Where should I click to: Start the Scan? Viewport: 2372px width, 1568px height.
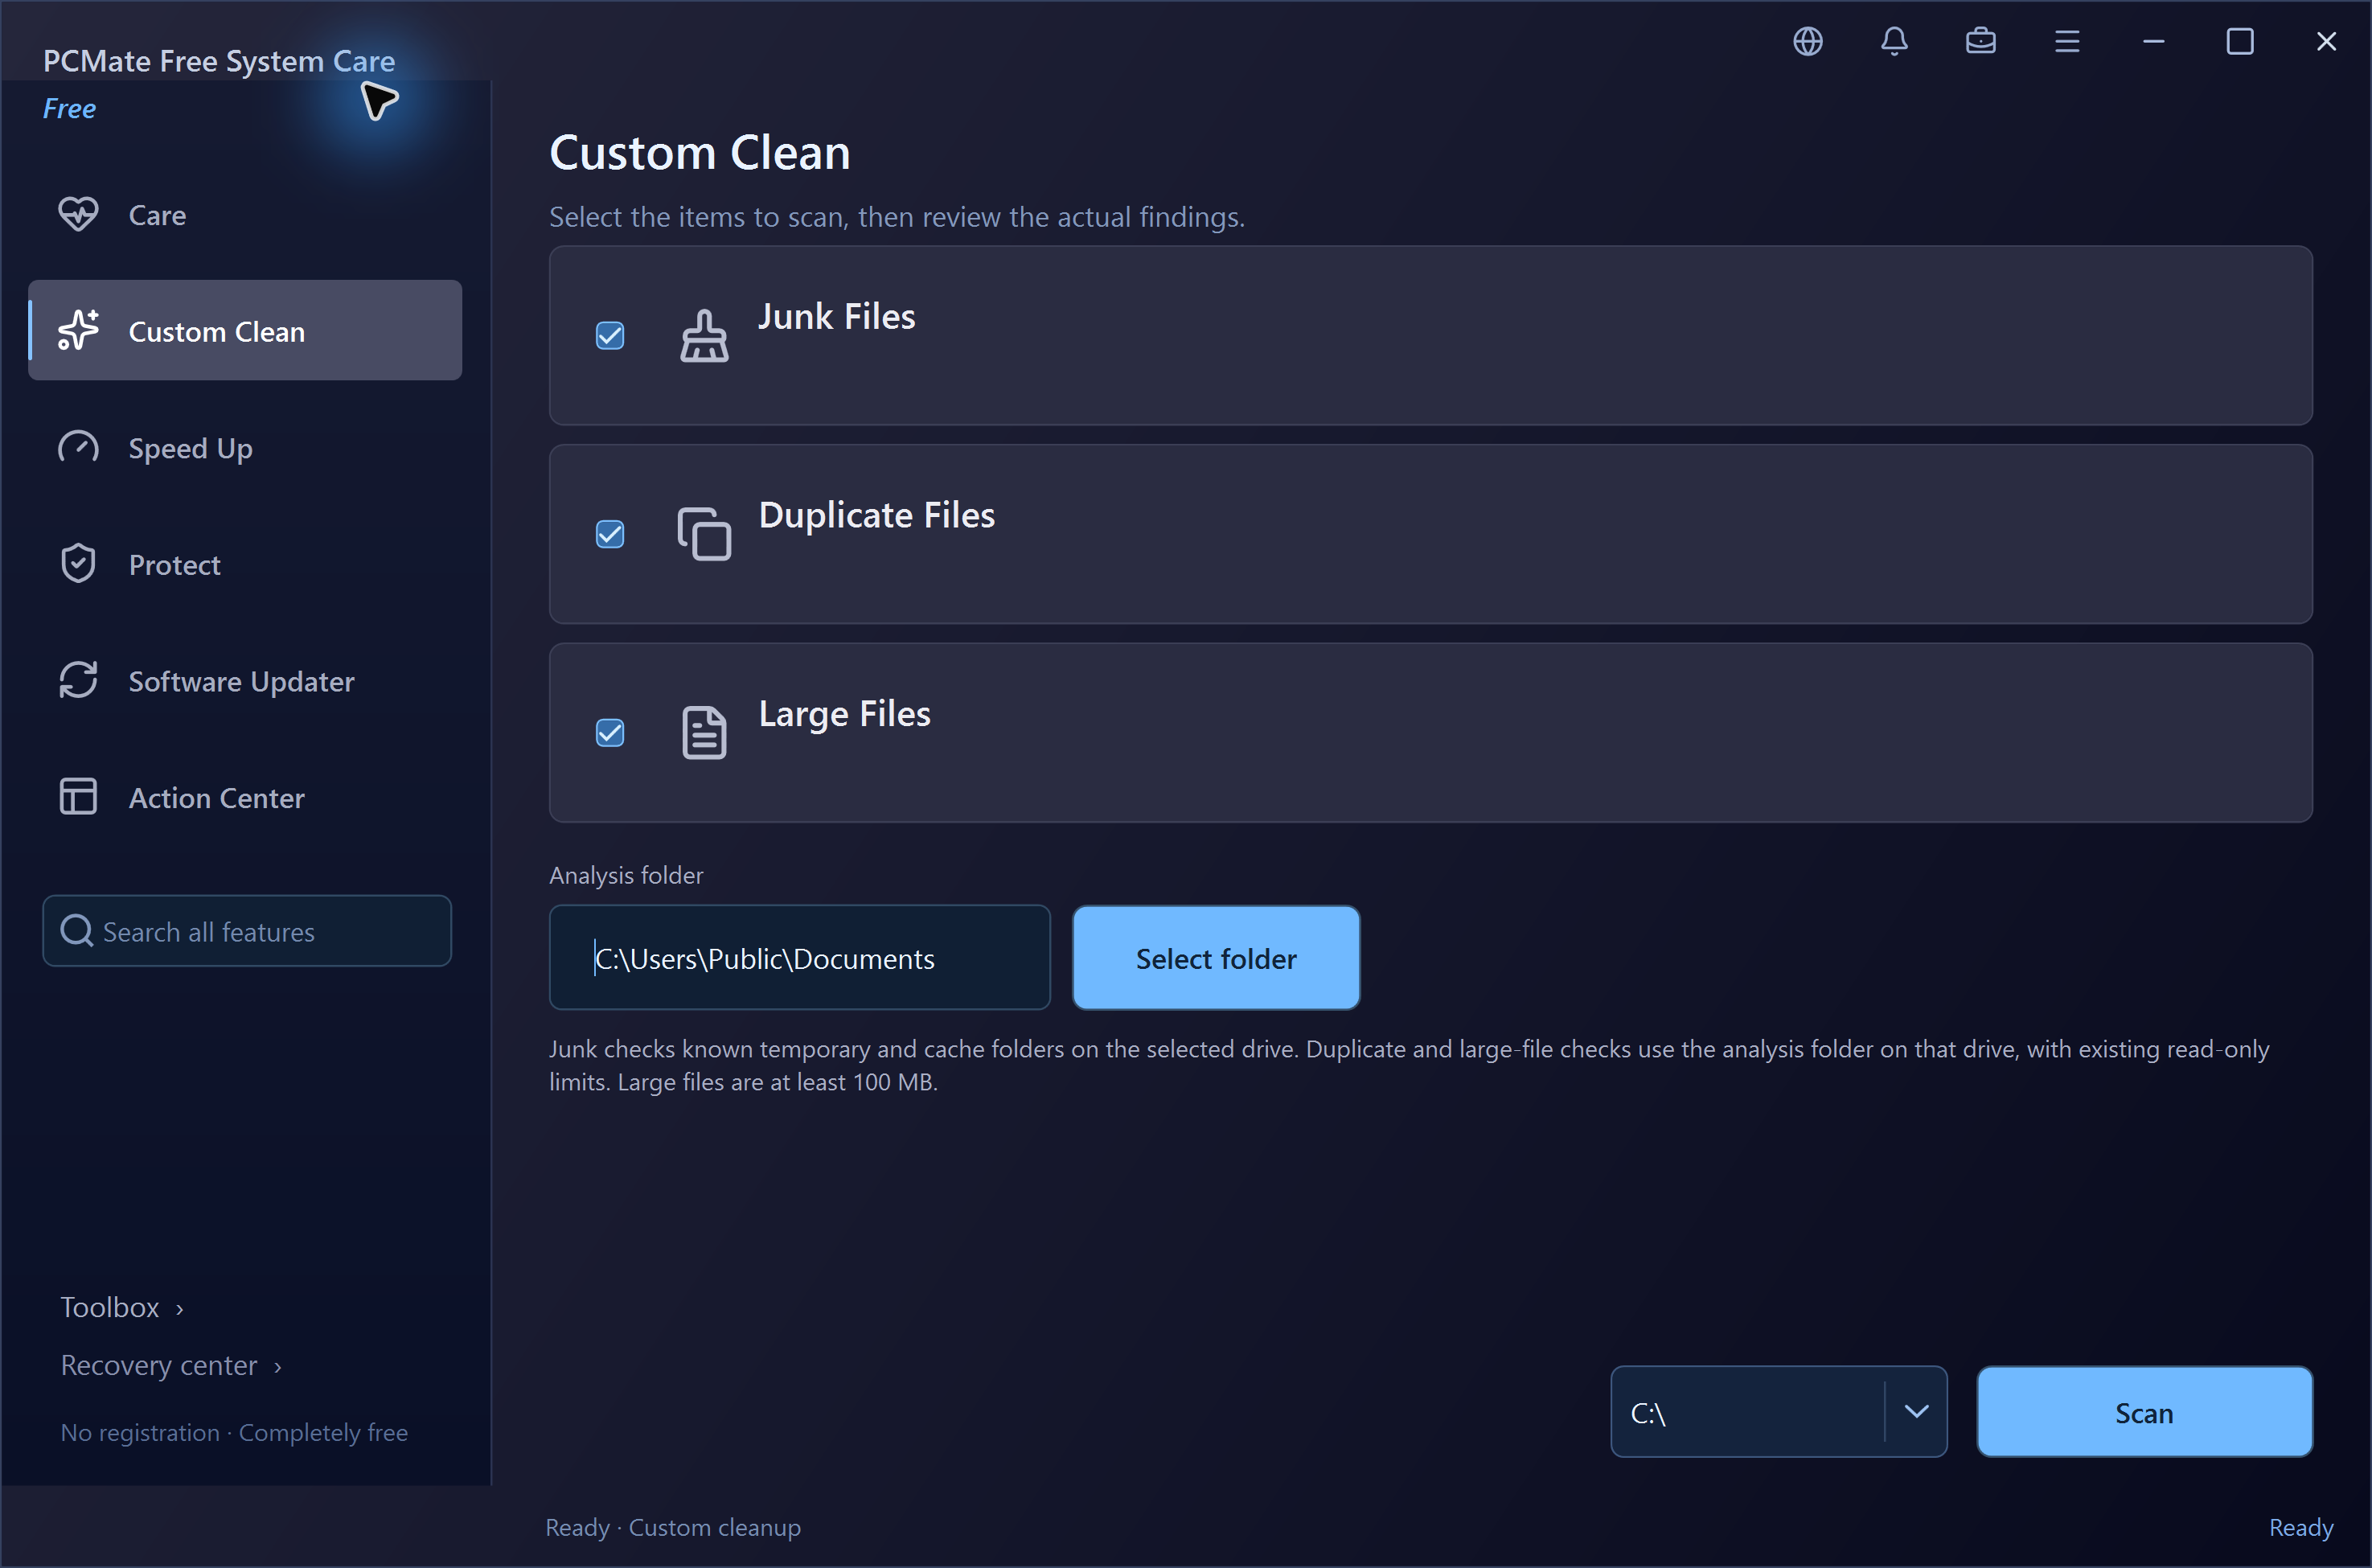click(2144, 1412)
